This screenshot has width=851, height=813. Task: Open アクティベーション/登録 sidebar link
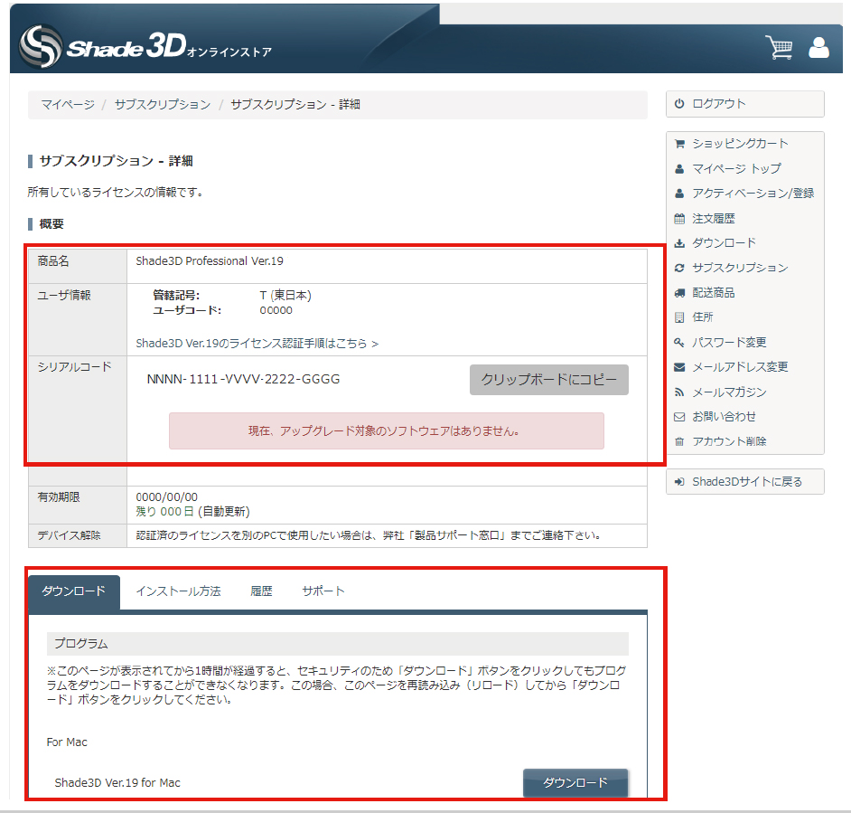pos(753,193)
